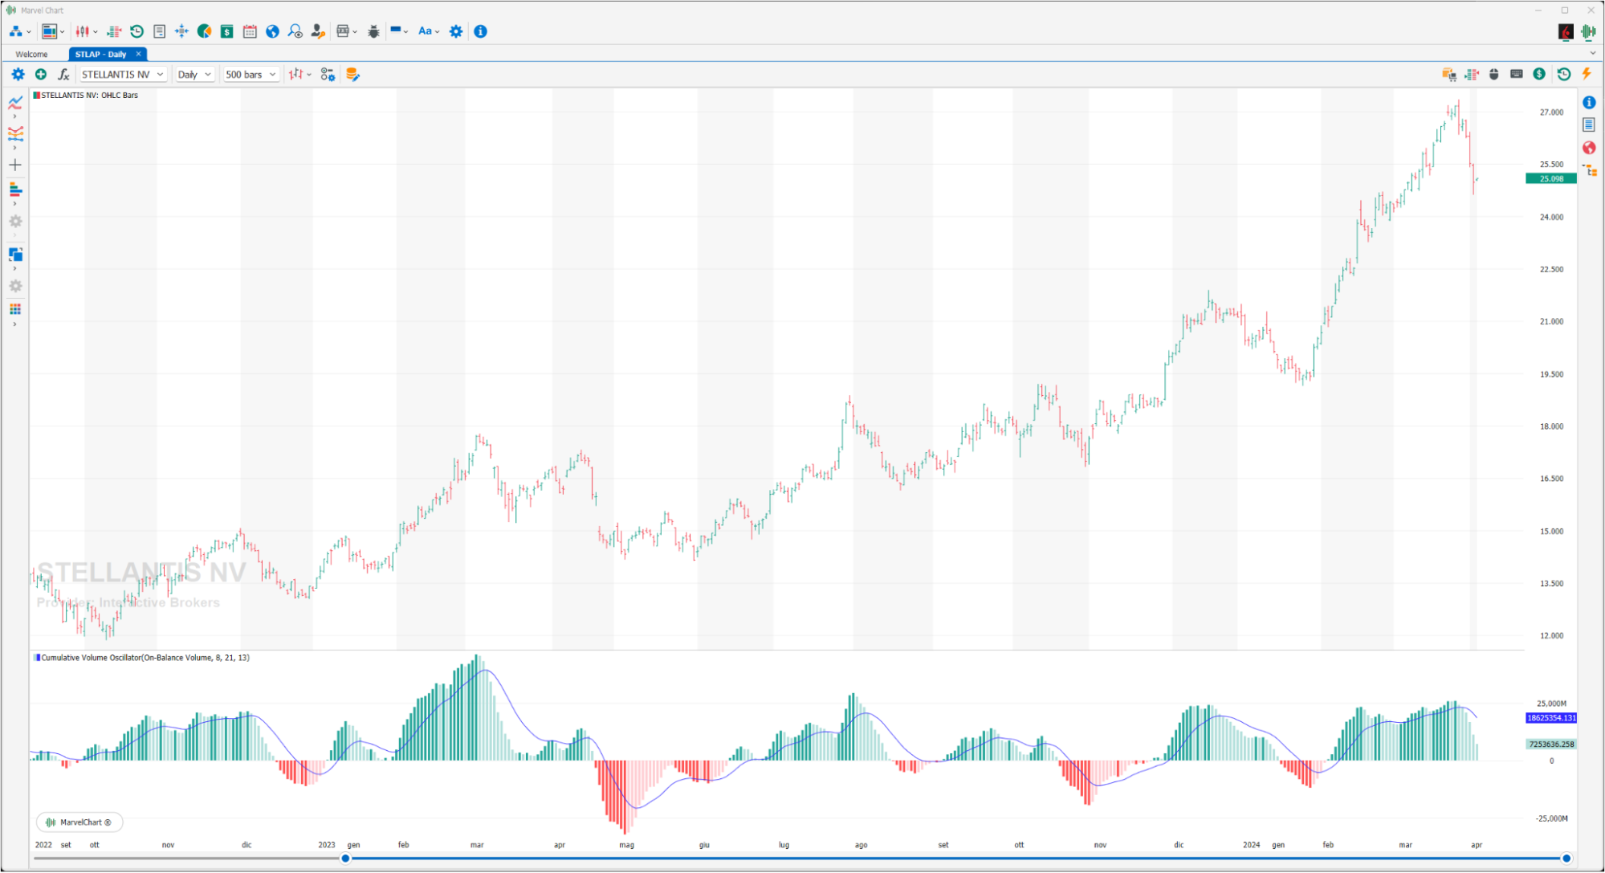This screenshot has width=1605, height=873.
Task: Click the green add plus icon
Action: (x=41, y=74)
